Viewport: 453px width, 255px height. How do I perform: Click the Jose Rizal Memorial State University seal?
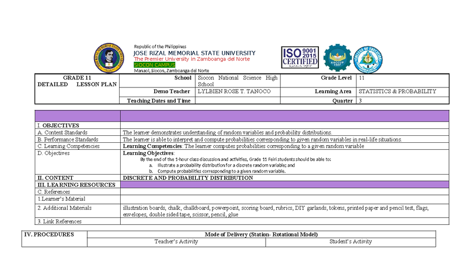(x=109, y=58)
